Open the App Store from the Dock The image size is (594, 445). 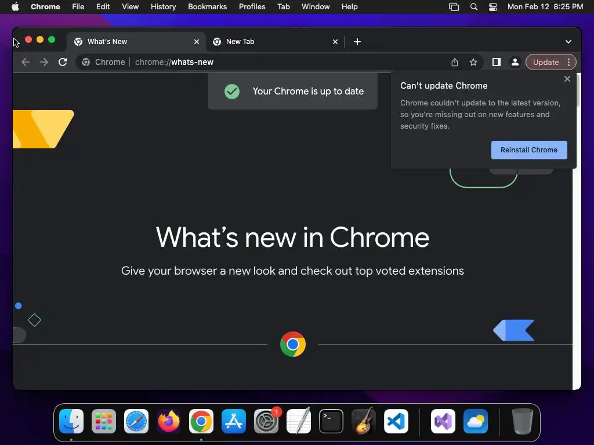coord(234,421)
